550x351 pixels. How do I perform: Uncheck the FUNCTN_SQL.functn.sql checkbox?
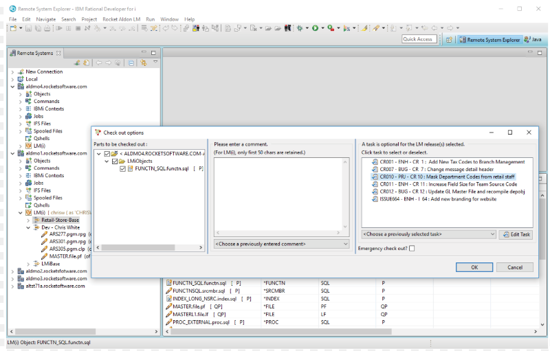pyautogui.click(x=122, y=168)
